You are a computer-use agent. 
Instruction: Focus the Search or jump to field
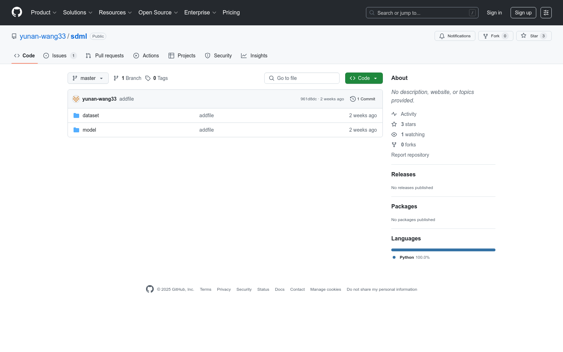coord(422,13)
